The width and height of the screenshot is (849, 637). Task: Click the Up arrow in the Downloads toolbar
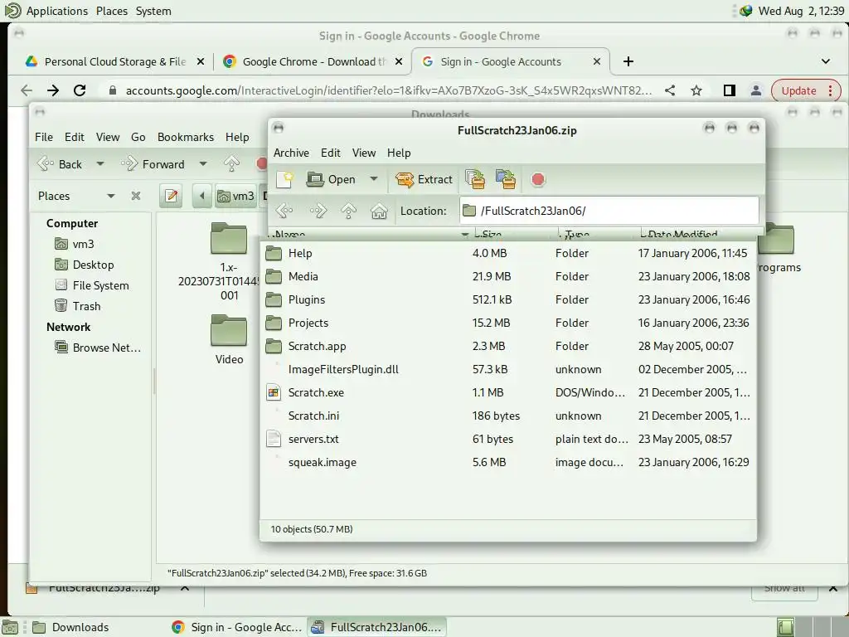tap(231, 163)
